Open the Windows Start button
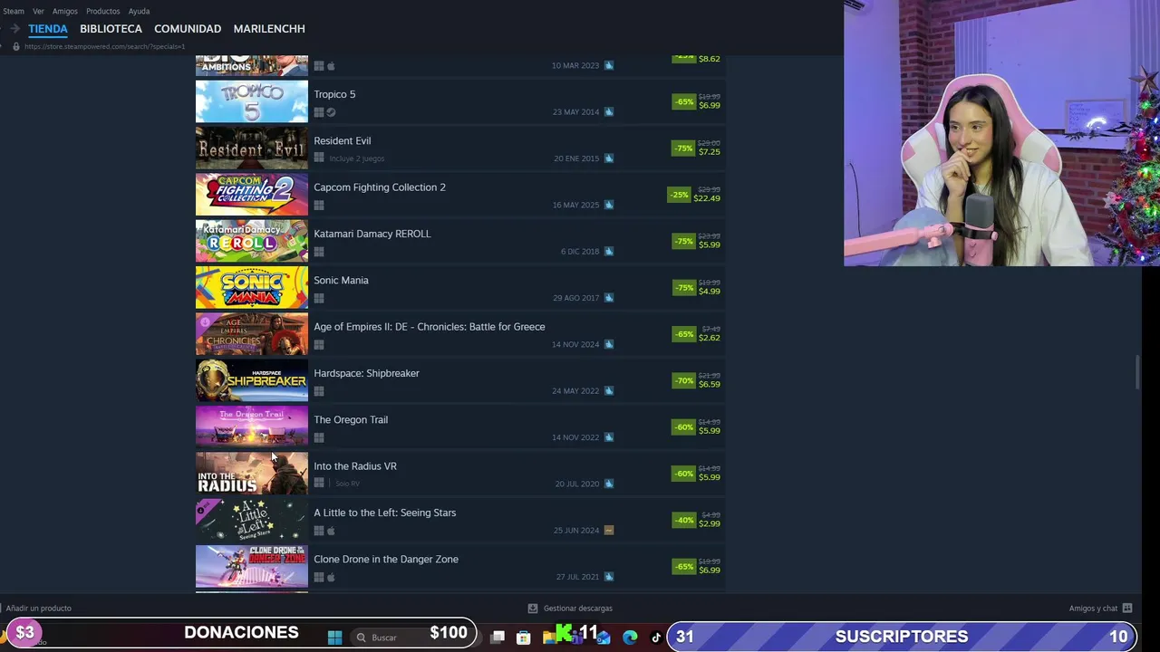The height and width of the screenshot is (652, 1160). pyautogui.click(x=334, y=638)
